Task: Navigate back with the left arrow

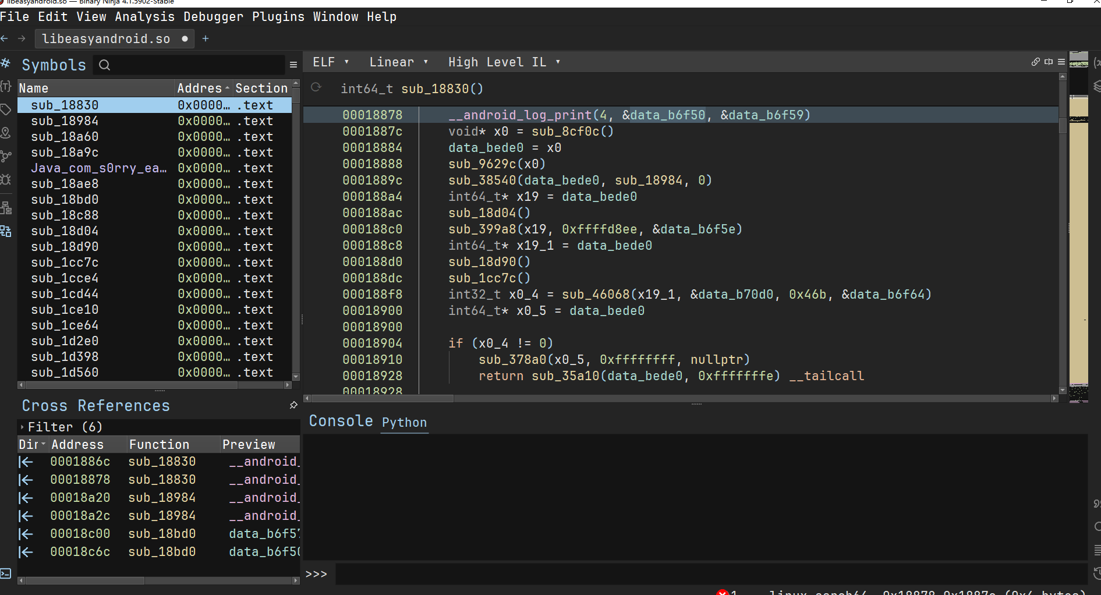Action: pyautogui.click(x=5, y=38)
